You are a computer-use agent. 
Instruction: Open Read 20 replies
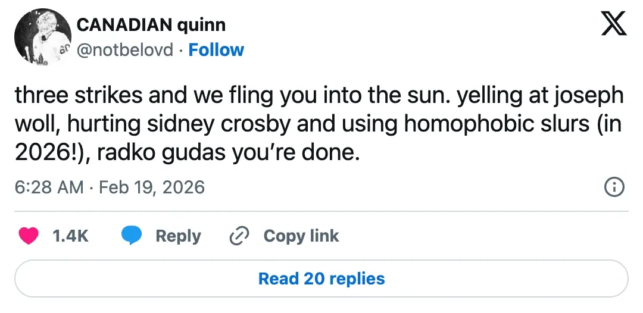click(x=321, y=278)
